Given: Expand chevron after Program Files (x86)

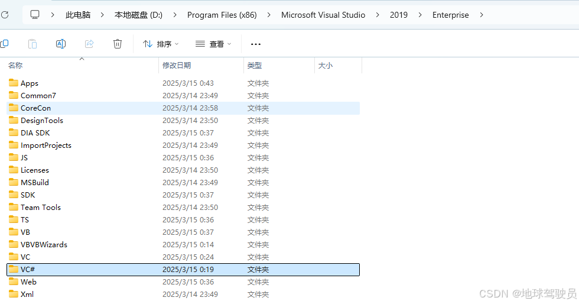Looking at the screenshot, I should (268, 15).
